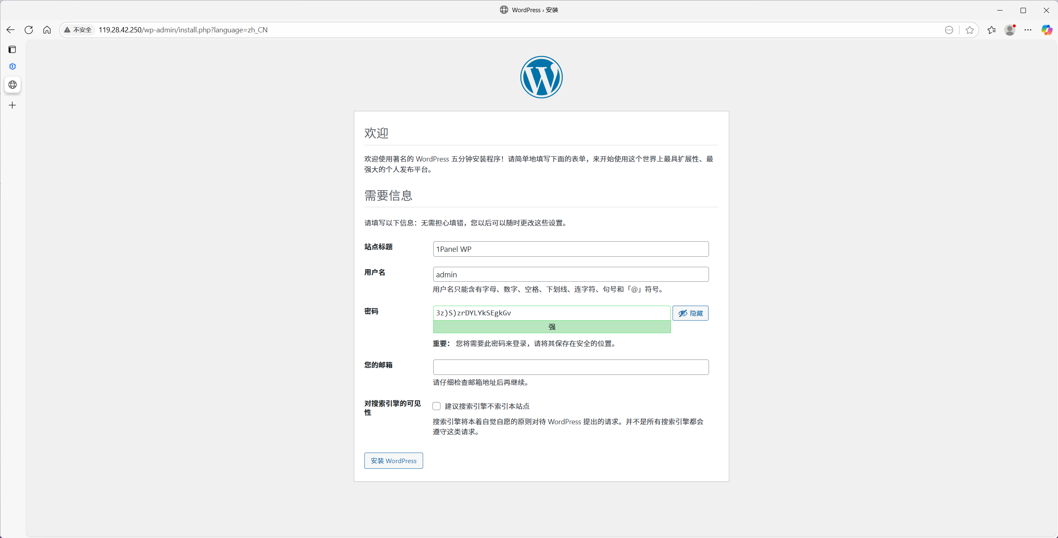
Task: Hide the generated password using 隐藏
Action: point(690,313)
